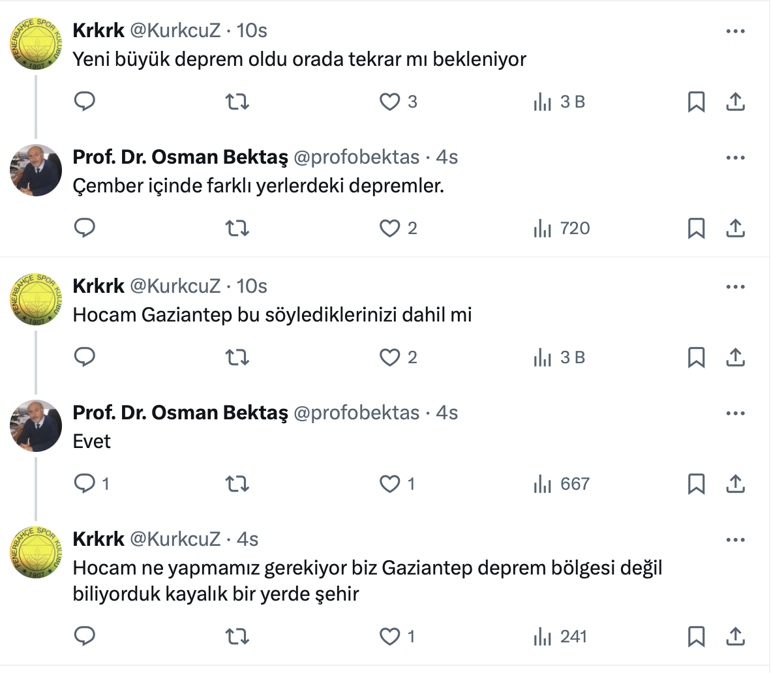Like the 'Evet' reply
This screenshot has width=771, height=673.
pos(390,484)
